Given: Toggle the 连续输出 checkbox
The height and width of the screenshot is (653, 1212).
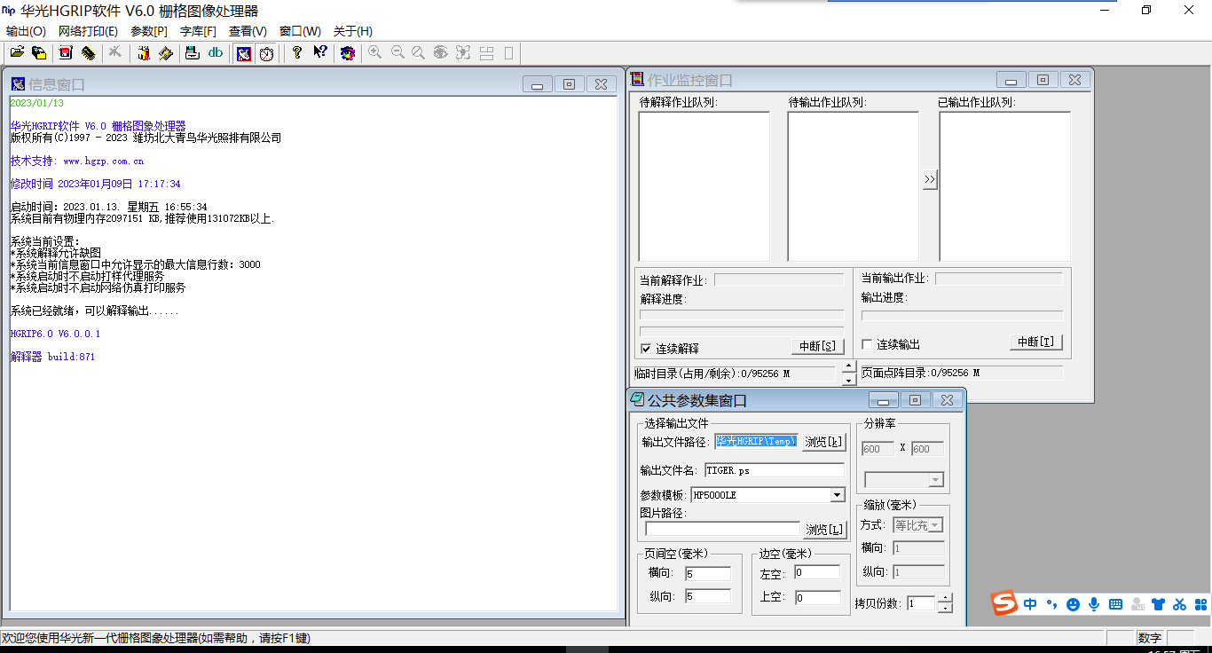Looking at the screenshot, I should 867,344.
